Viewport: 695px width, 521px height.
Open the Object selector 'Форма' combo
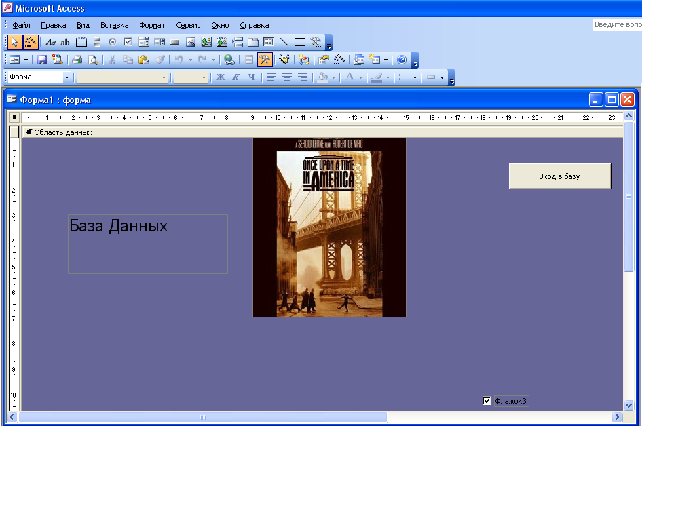tap(39, 77)
